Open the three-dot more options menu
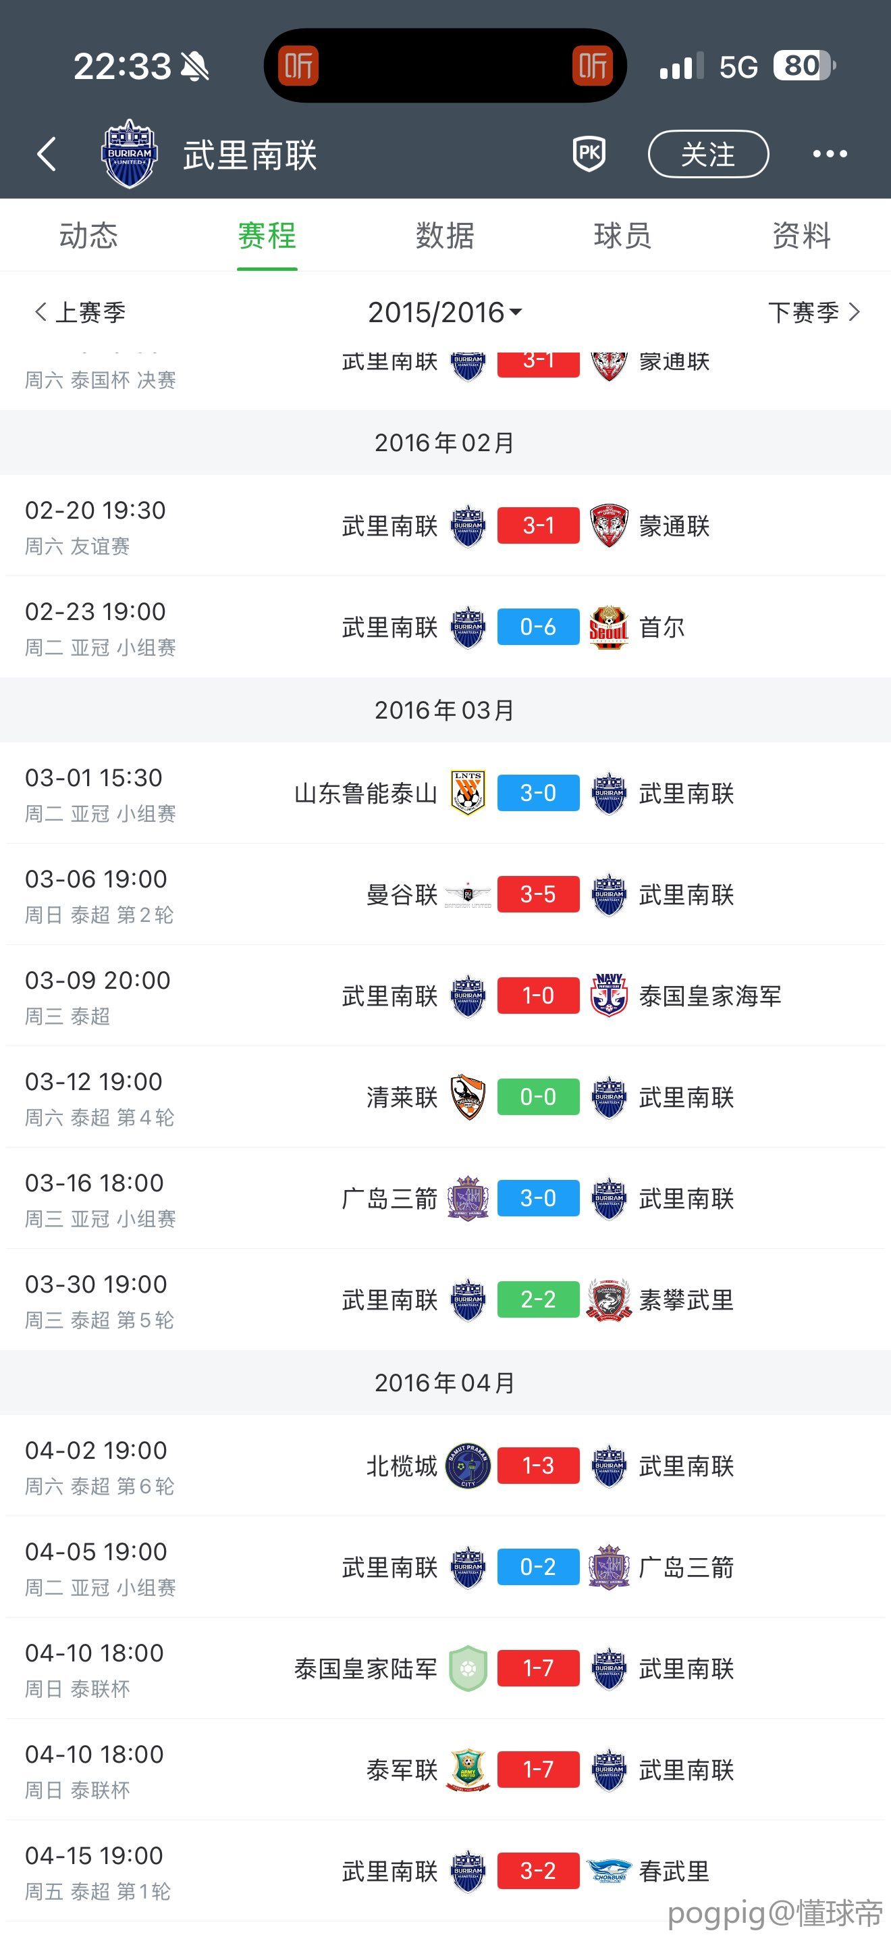 tap(830, 154)
